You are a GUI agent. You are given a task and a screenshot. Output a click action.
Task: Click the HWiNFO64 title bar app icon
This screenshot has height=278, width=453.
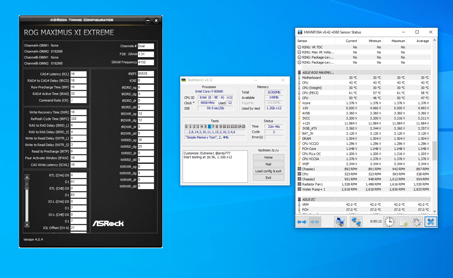point(300,32)
